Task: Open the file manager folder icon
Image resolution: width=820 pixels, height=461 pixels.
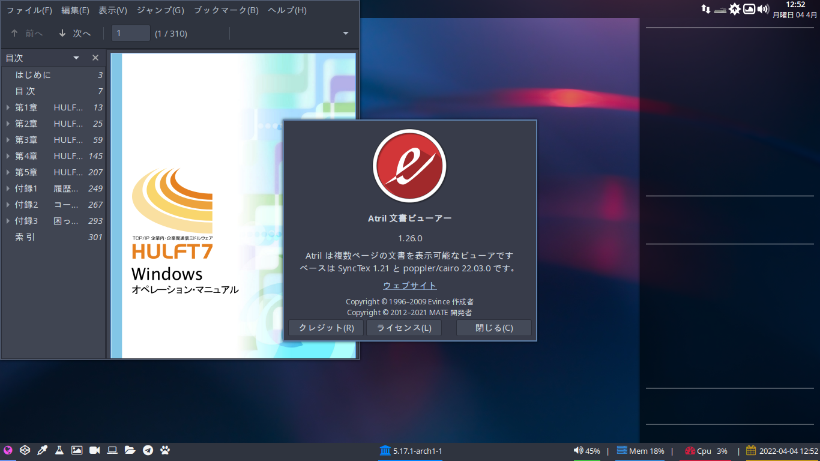Action: coord(130,450)
